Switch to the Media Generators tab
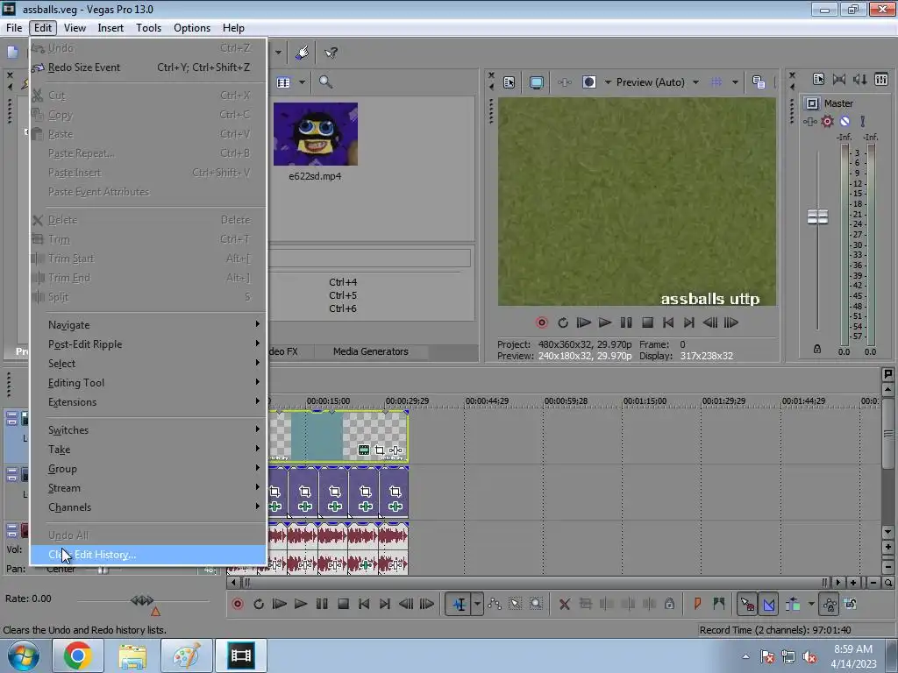898x673 pixels. (x=371, y=351)
